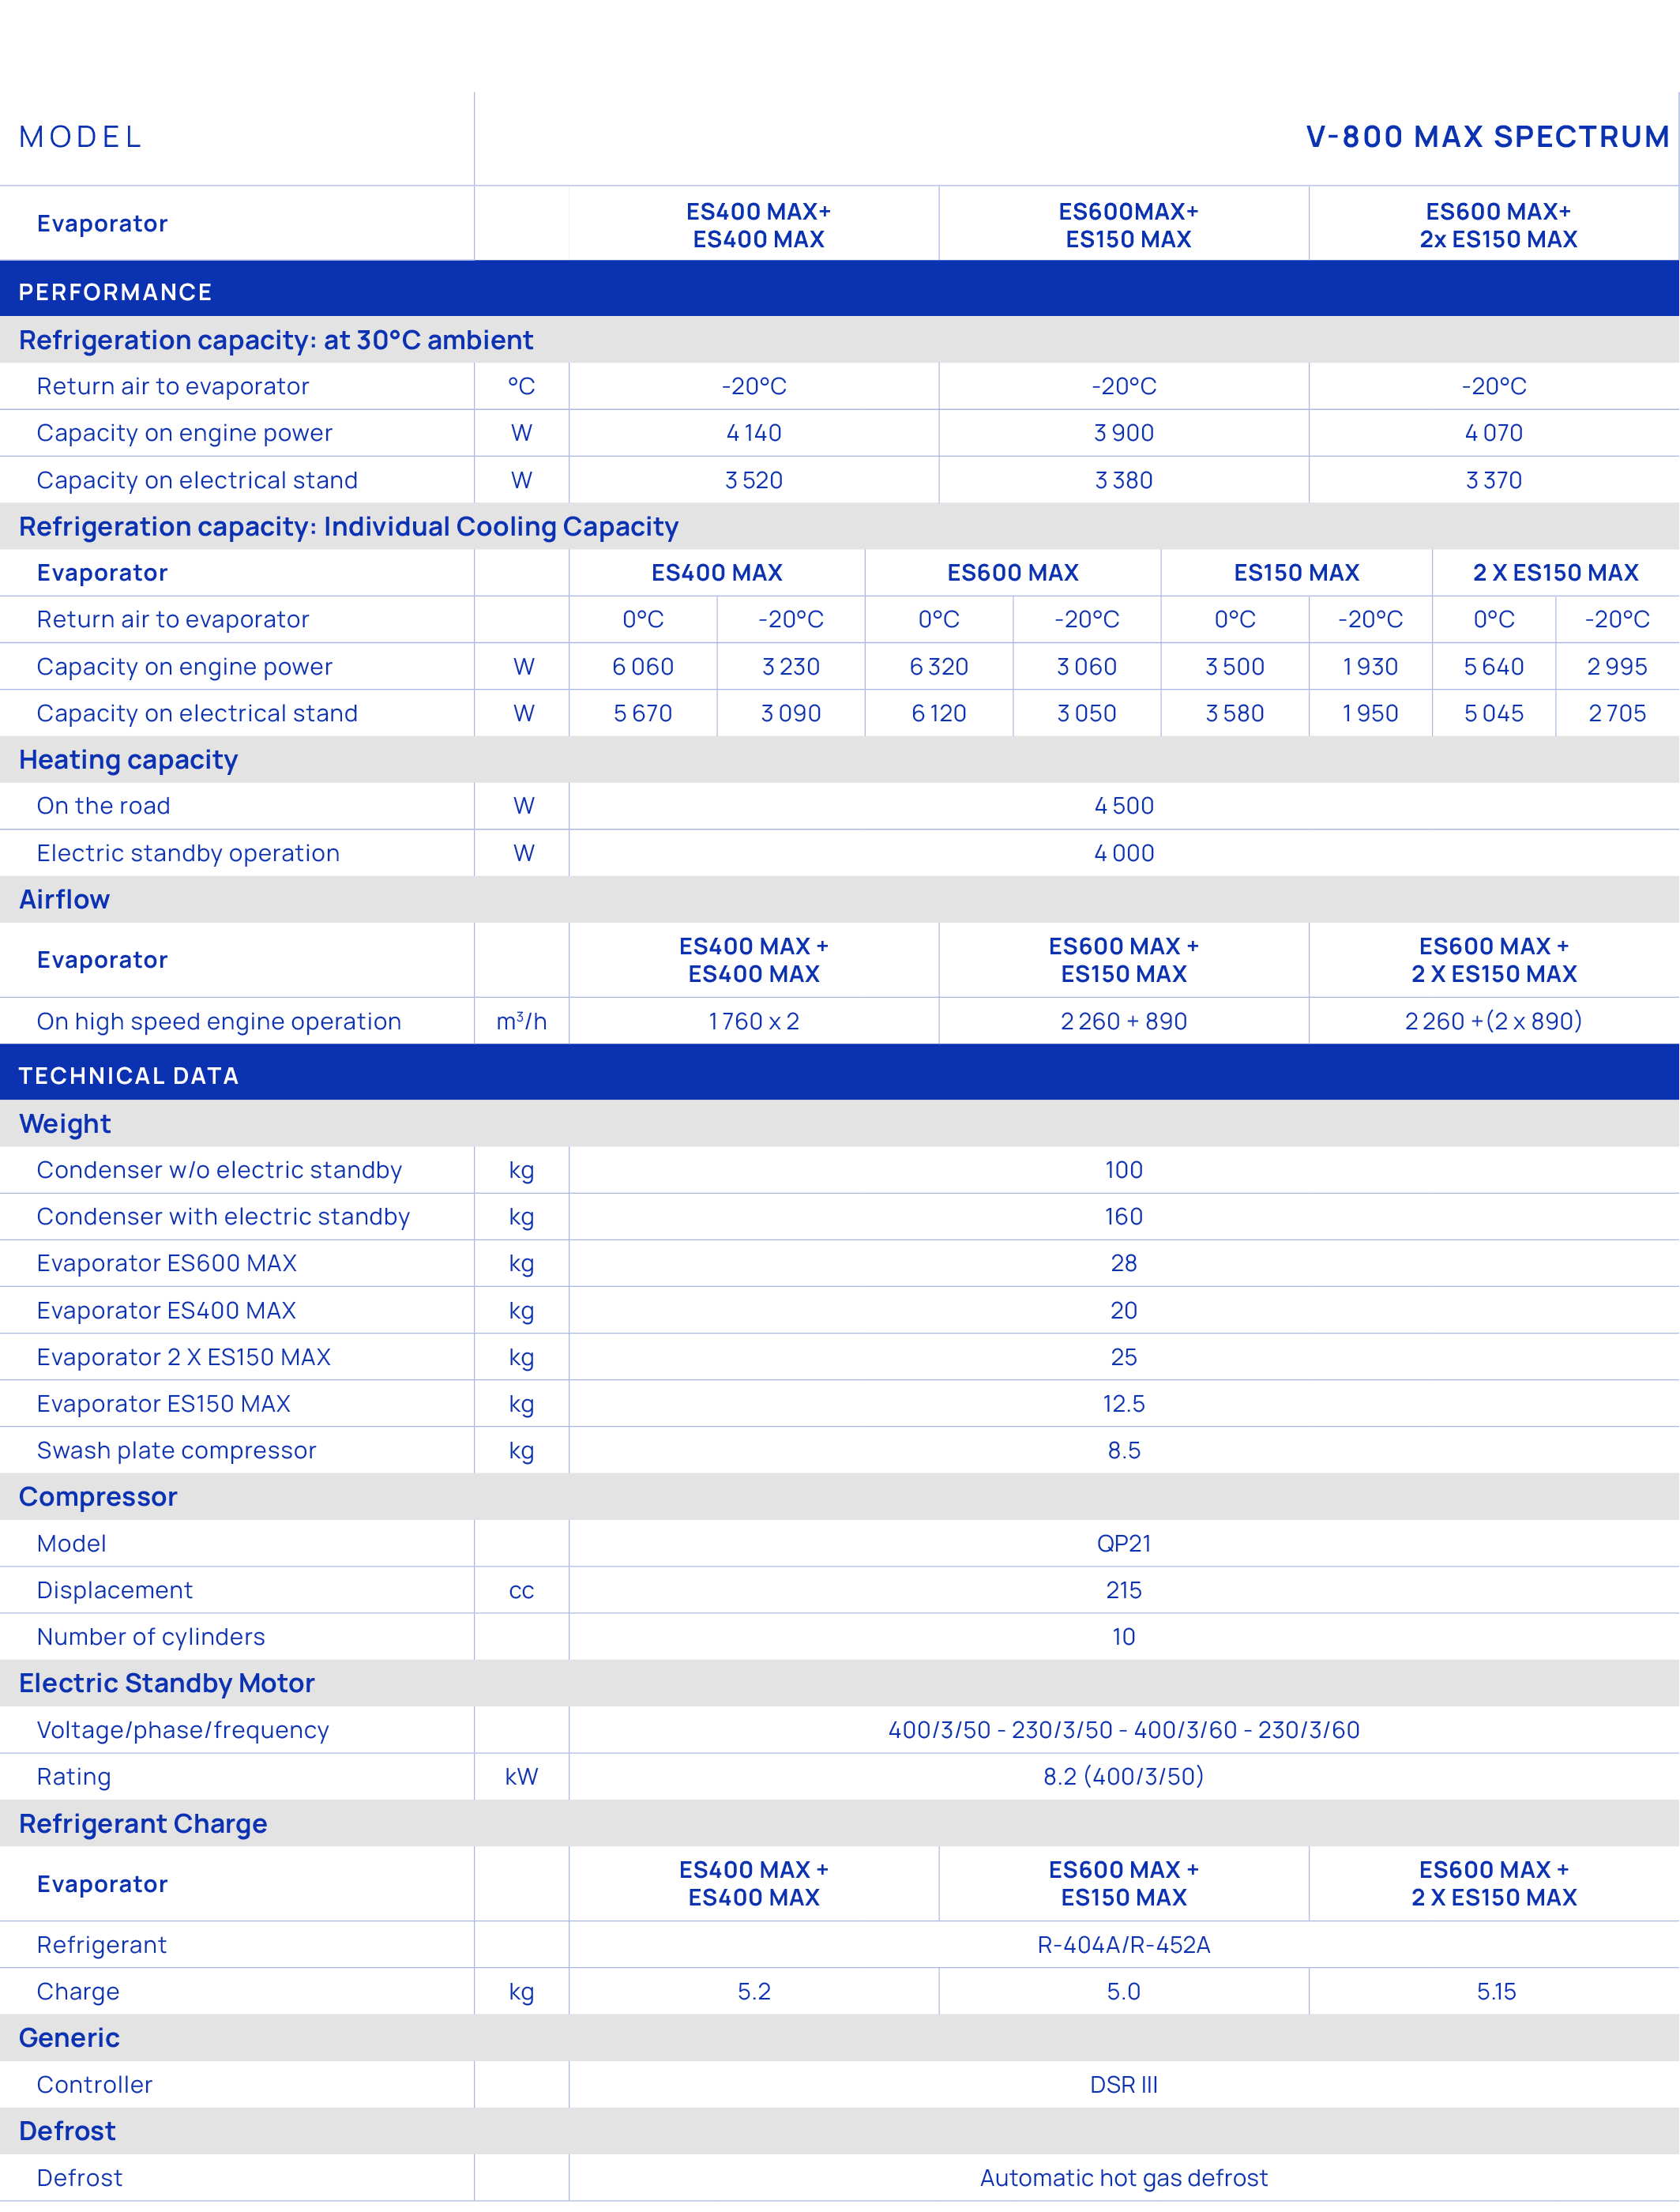Click the 2 705 electrical stand cell
1680x2212 pixels.
[1617, 713]
